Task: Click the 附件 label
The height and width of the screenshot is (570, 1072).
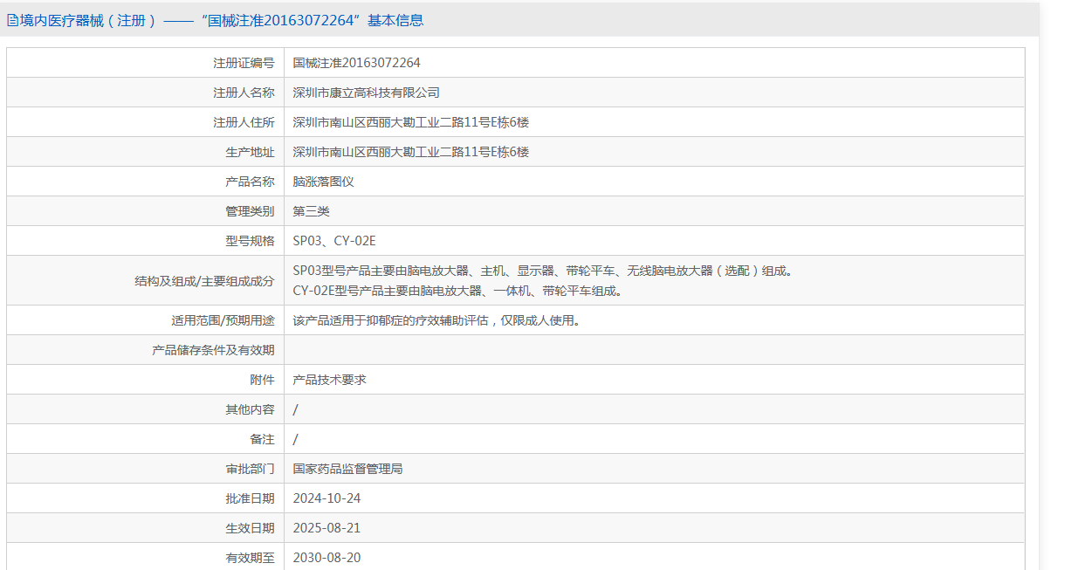Action: click(x=262, y=380)
